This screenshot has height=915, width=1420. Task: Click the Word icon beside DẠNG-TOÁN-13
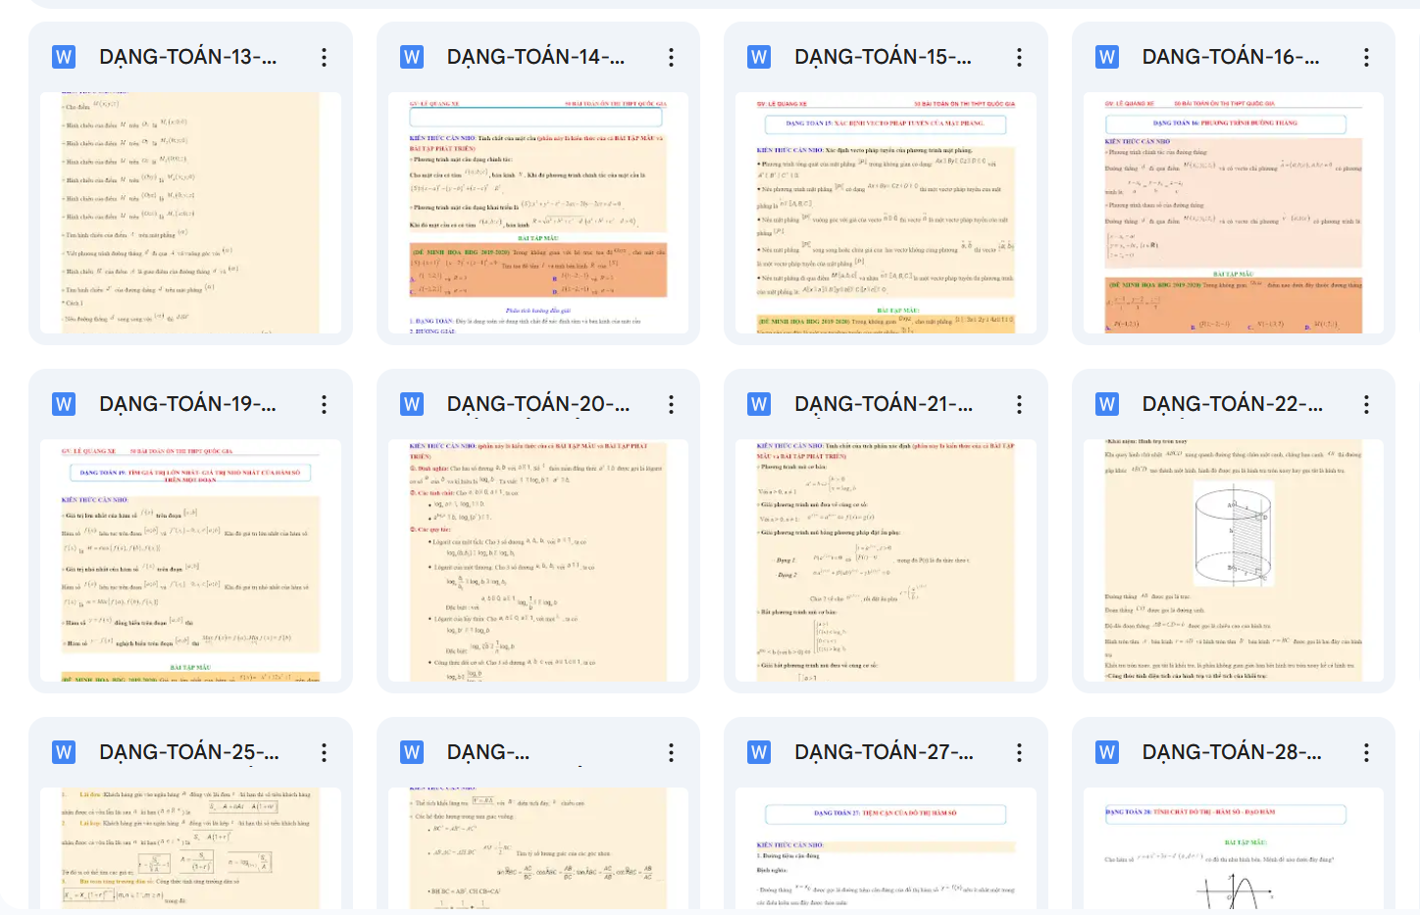[64, 57]
